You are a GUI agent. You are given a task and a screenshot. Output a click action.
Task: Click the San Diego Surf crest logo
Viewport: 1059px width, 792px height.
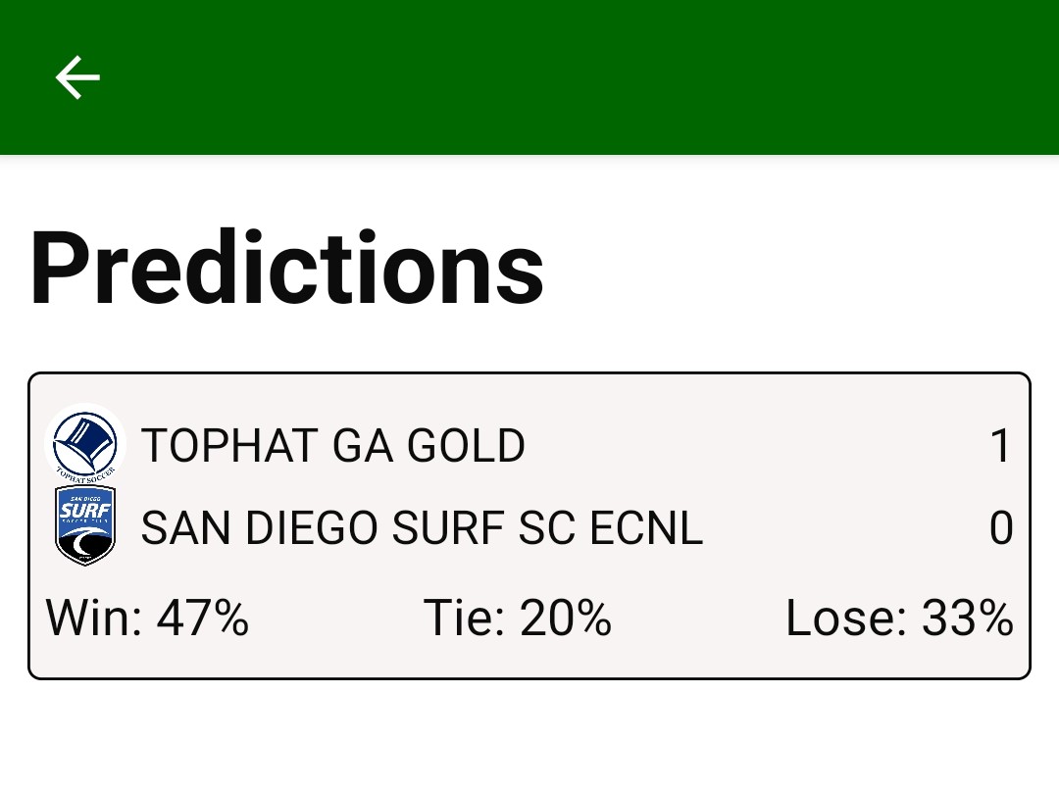coord(85,526)
